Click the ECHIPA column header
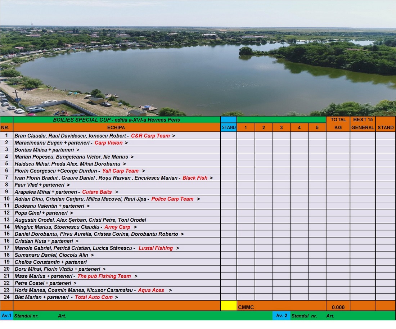 pos(116,127)
